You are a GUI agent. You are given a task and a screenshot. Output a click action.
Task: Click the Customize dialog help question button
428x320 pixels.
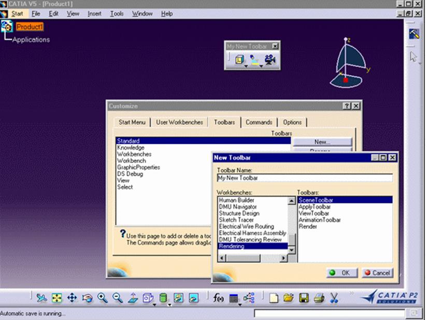tap(347, 106)
